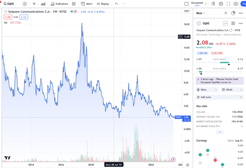Open the Indicators dialog
The image size is (246, 168).
point(59,4)
